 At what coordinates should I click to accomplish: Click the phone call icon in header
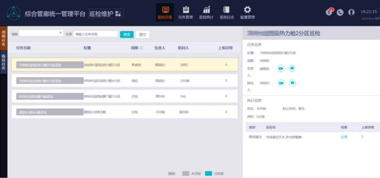tap(340, 12)
